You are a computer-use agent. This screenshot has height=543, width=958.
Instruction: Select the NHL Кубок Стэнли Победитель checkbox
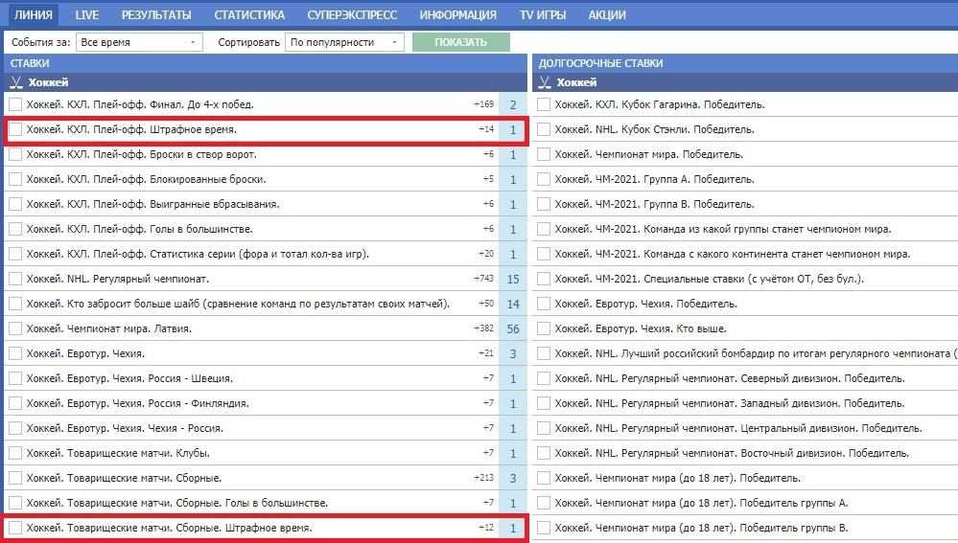pos(544,129)
